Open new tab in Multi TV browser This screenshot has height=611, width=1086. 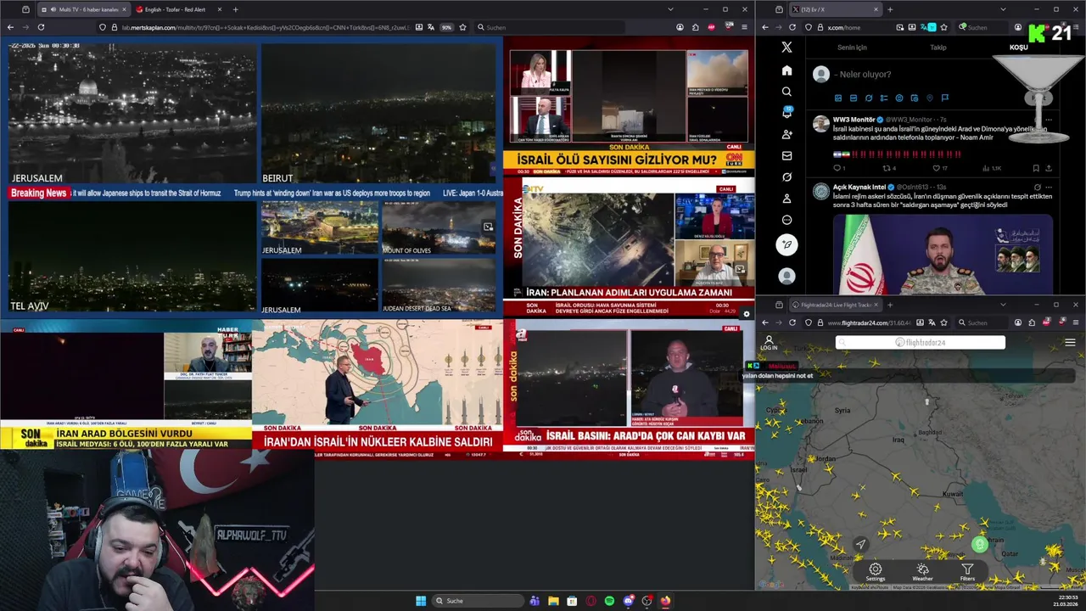236,9
